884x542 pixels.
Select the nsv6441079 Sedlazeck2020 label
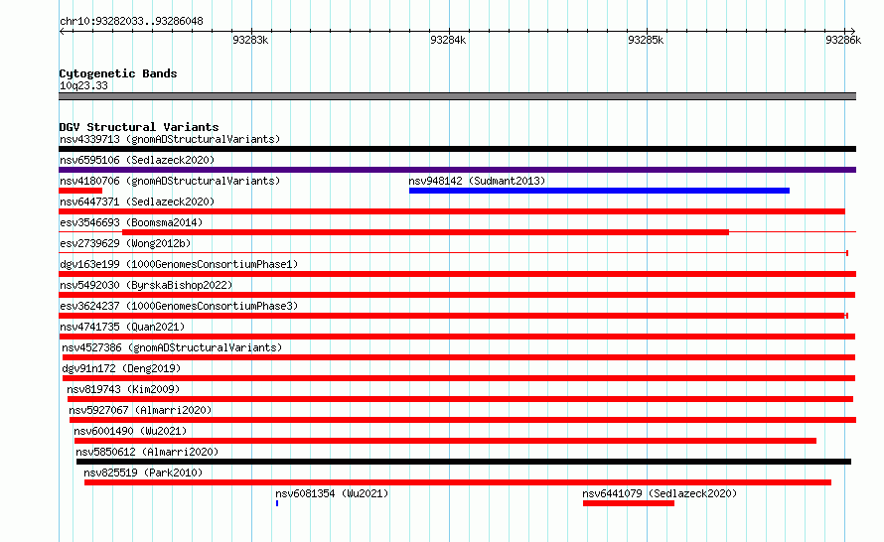point(660,493)
